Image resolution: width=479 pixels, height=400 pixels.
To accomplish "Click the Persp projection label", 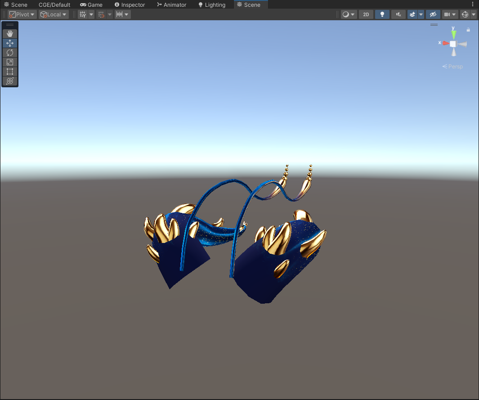I will [452, 66].
